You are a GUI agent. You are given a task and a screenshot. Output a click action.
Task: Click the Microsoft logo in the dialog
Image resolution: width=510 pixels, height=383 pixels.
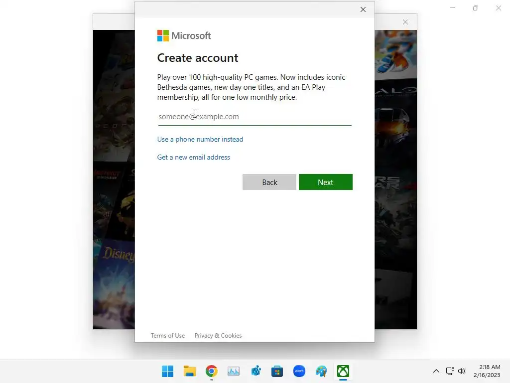pos(184,35)
